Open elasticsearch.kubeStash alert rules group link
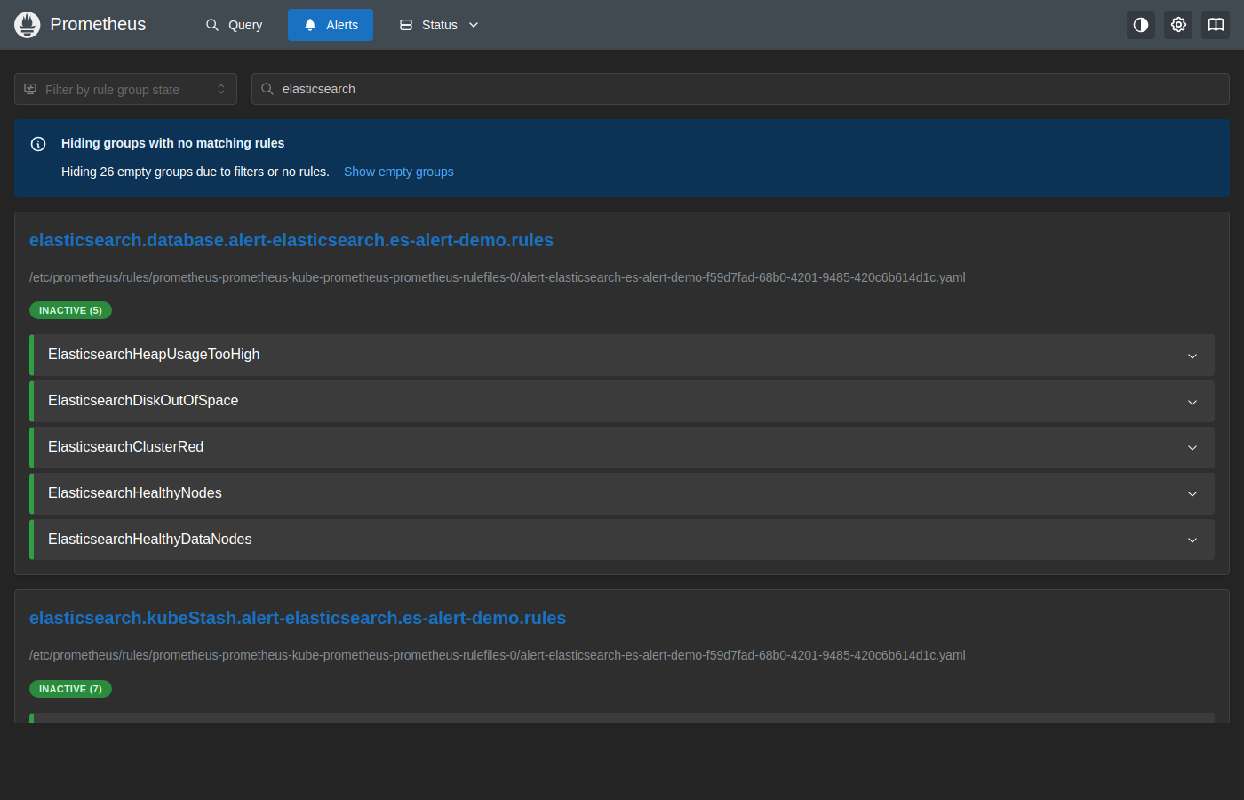 298,618
